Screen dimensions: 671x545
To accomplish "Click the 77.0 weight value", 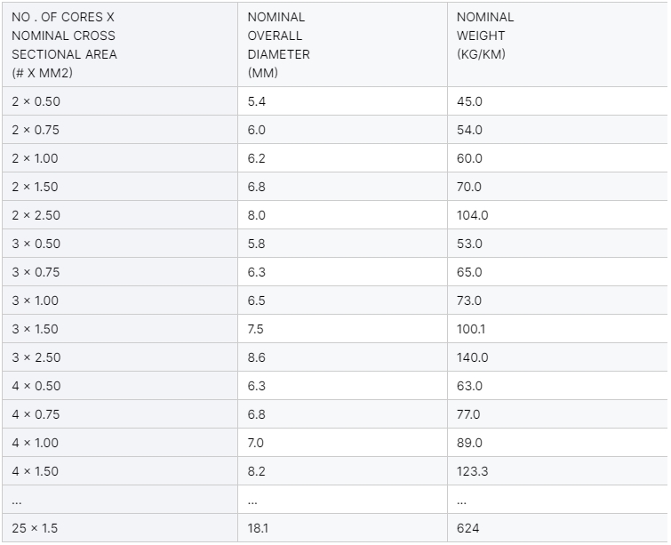I will (x=468, y=414).
